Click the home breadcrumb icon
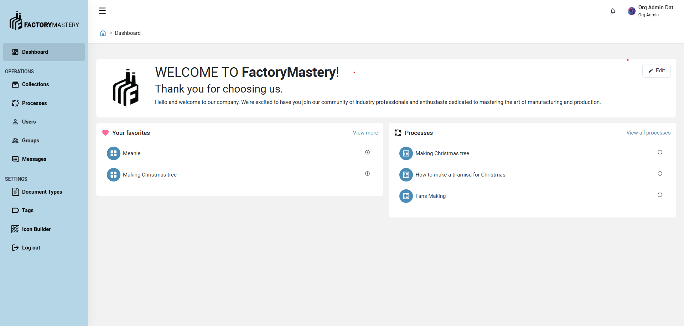 click(103, 33)
